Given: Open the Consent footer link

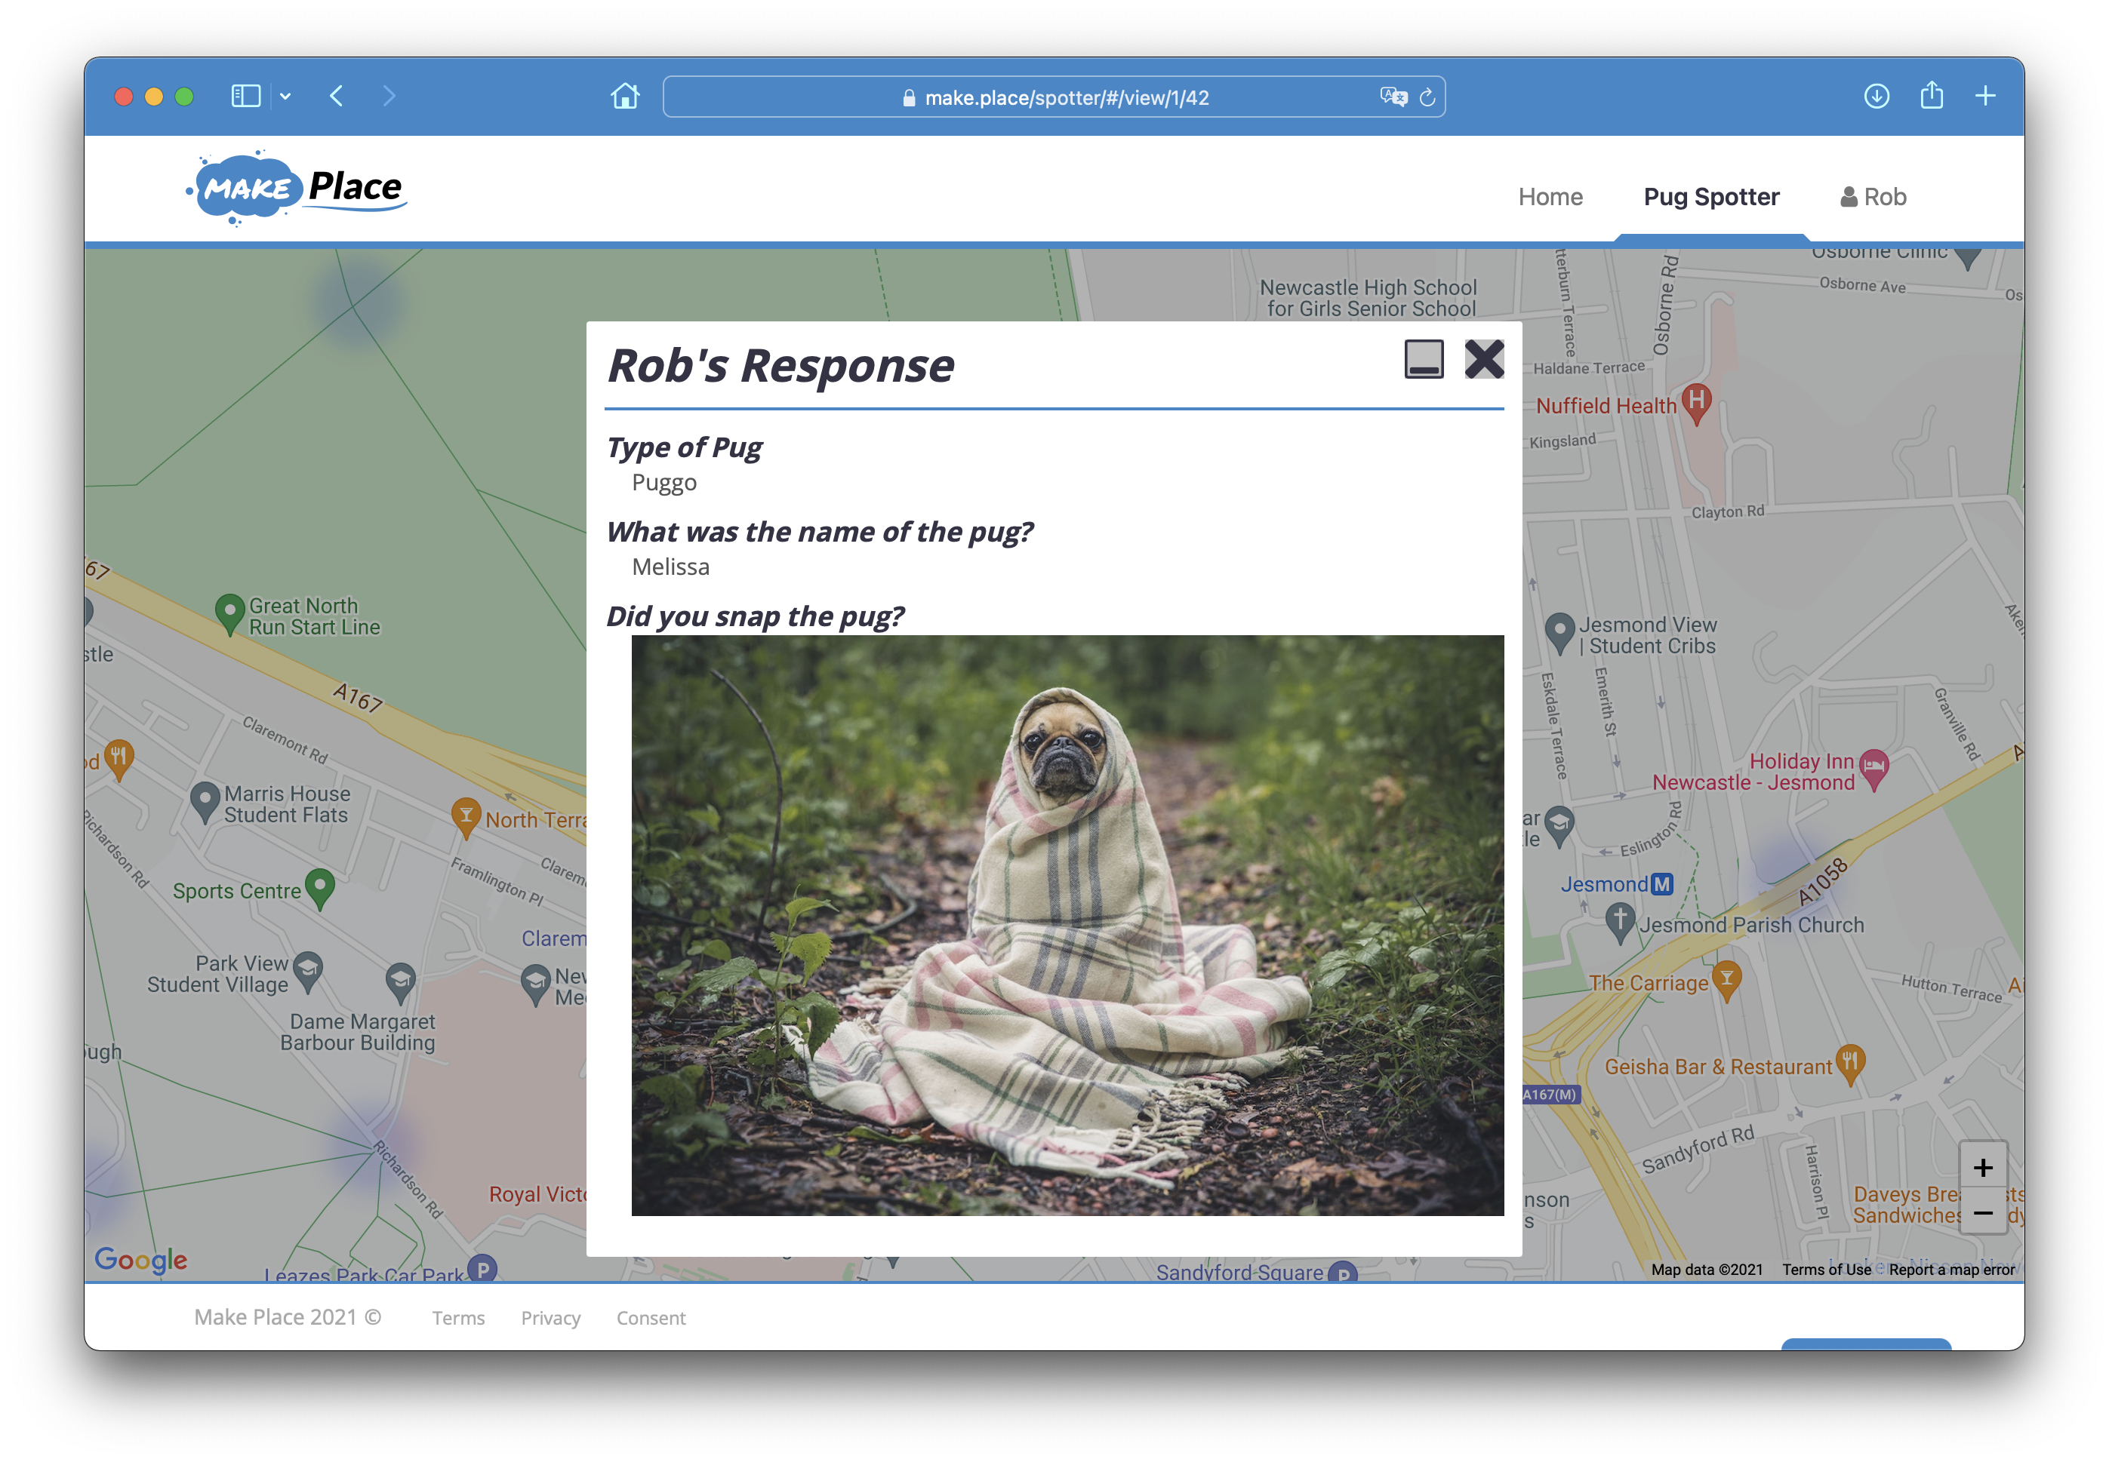Looking at the screenshot, I should click(x=651, y=1317).
